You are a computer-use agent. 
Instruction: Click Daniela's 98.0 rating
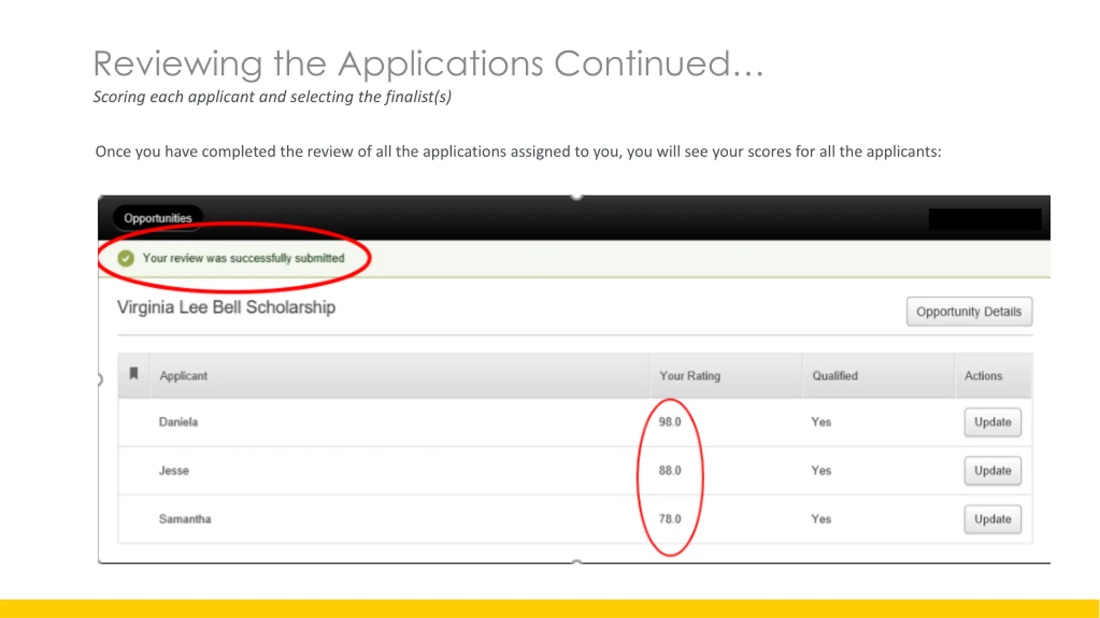pyautogui.click(x=670, y=422)
